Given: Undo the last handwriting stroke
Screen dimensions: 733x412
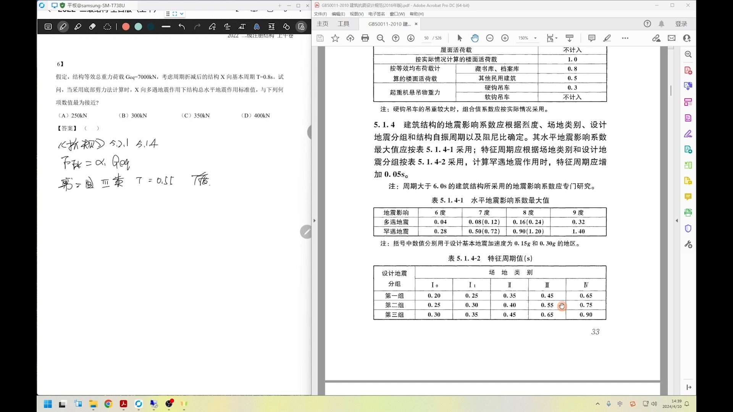Looking at the screenshot, I should (182, 27).
